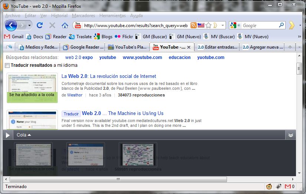Click related search 'web 2.0 expo'
306x194 pixels.
(79, 57)
